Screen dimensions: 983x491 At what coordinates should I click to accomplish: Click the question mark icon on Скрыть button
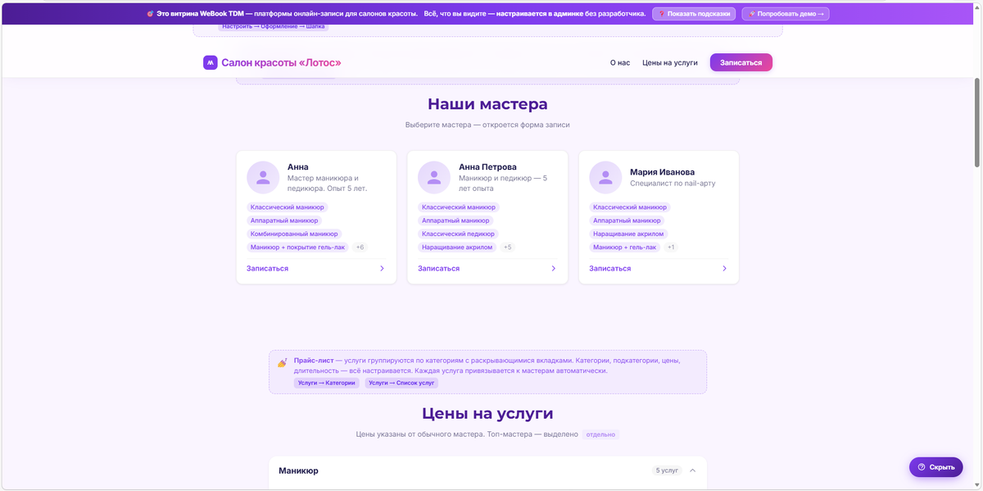(x=922, y=467)
